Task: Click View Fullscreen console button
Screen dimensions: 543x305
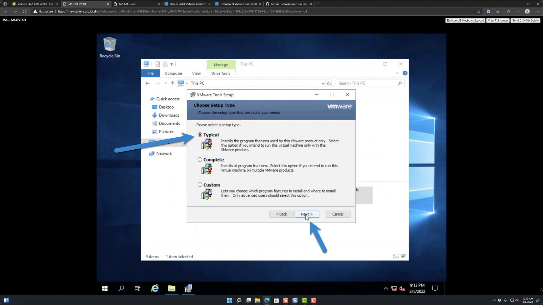Action: 498,20
